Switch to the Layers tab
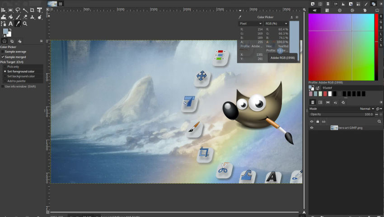The height and width of the screenshot is (217, 384). point(313,103)
